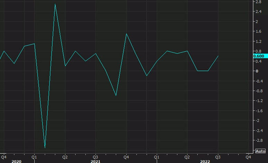This screenshot has height=163, width=268.
Task: Click the 2.4 y-axis label
Action: tap(258, 12)
